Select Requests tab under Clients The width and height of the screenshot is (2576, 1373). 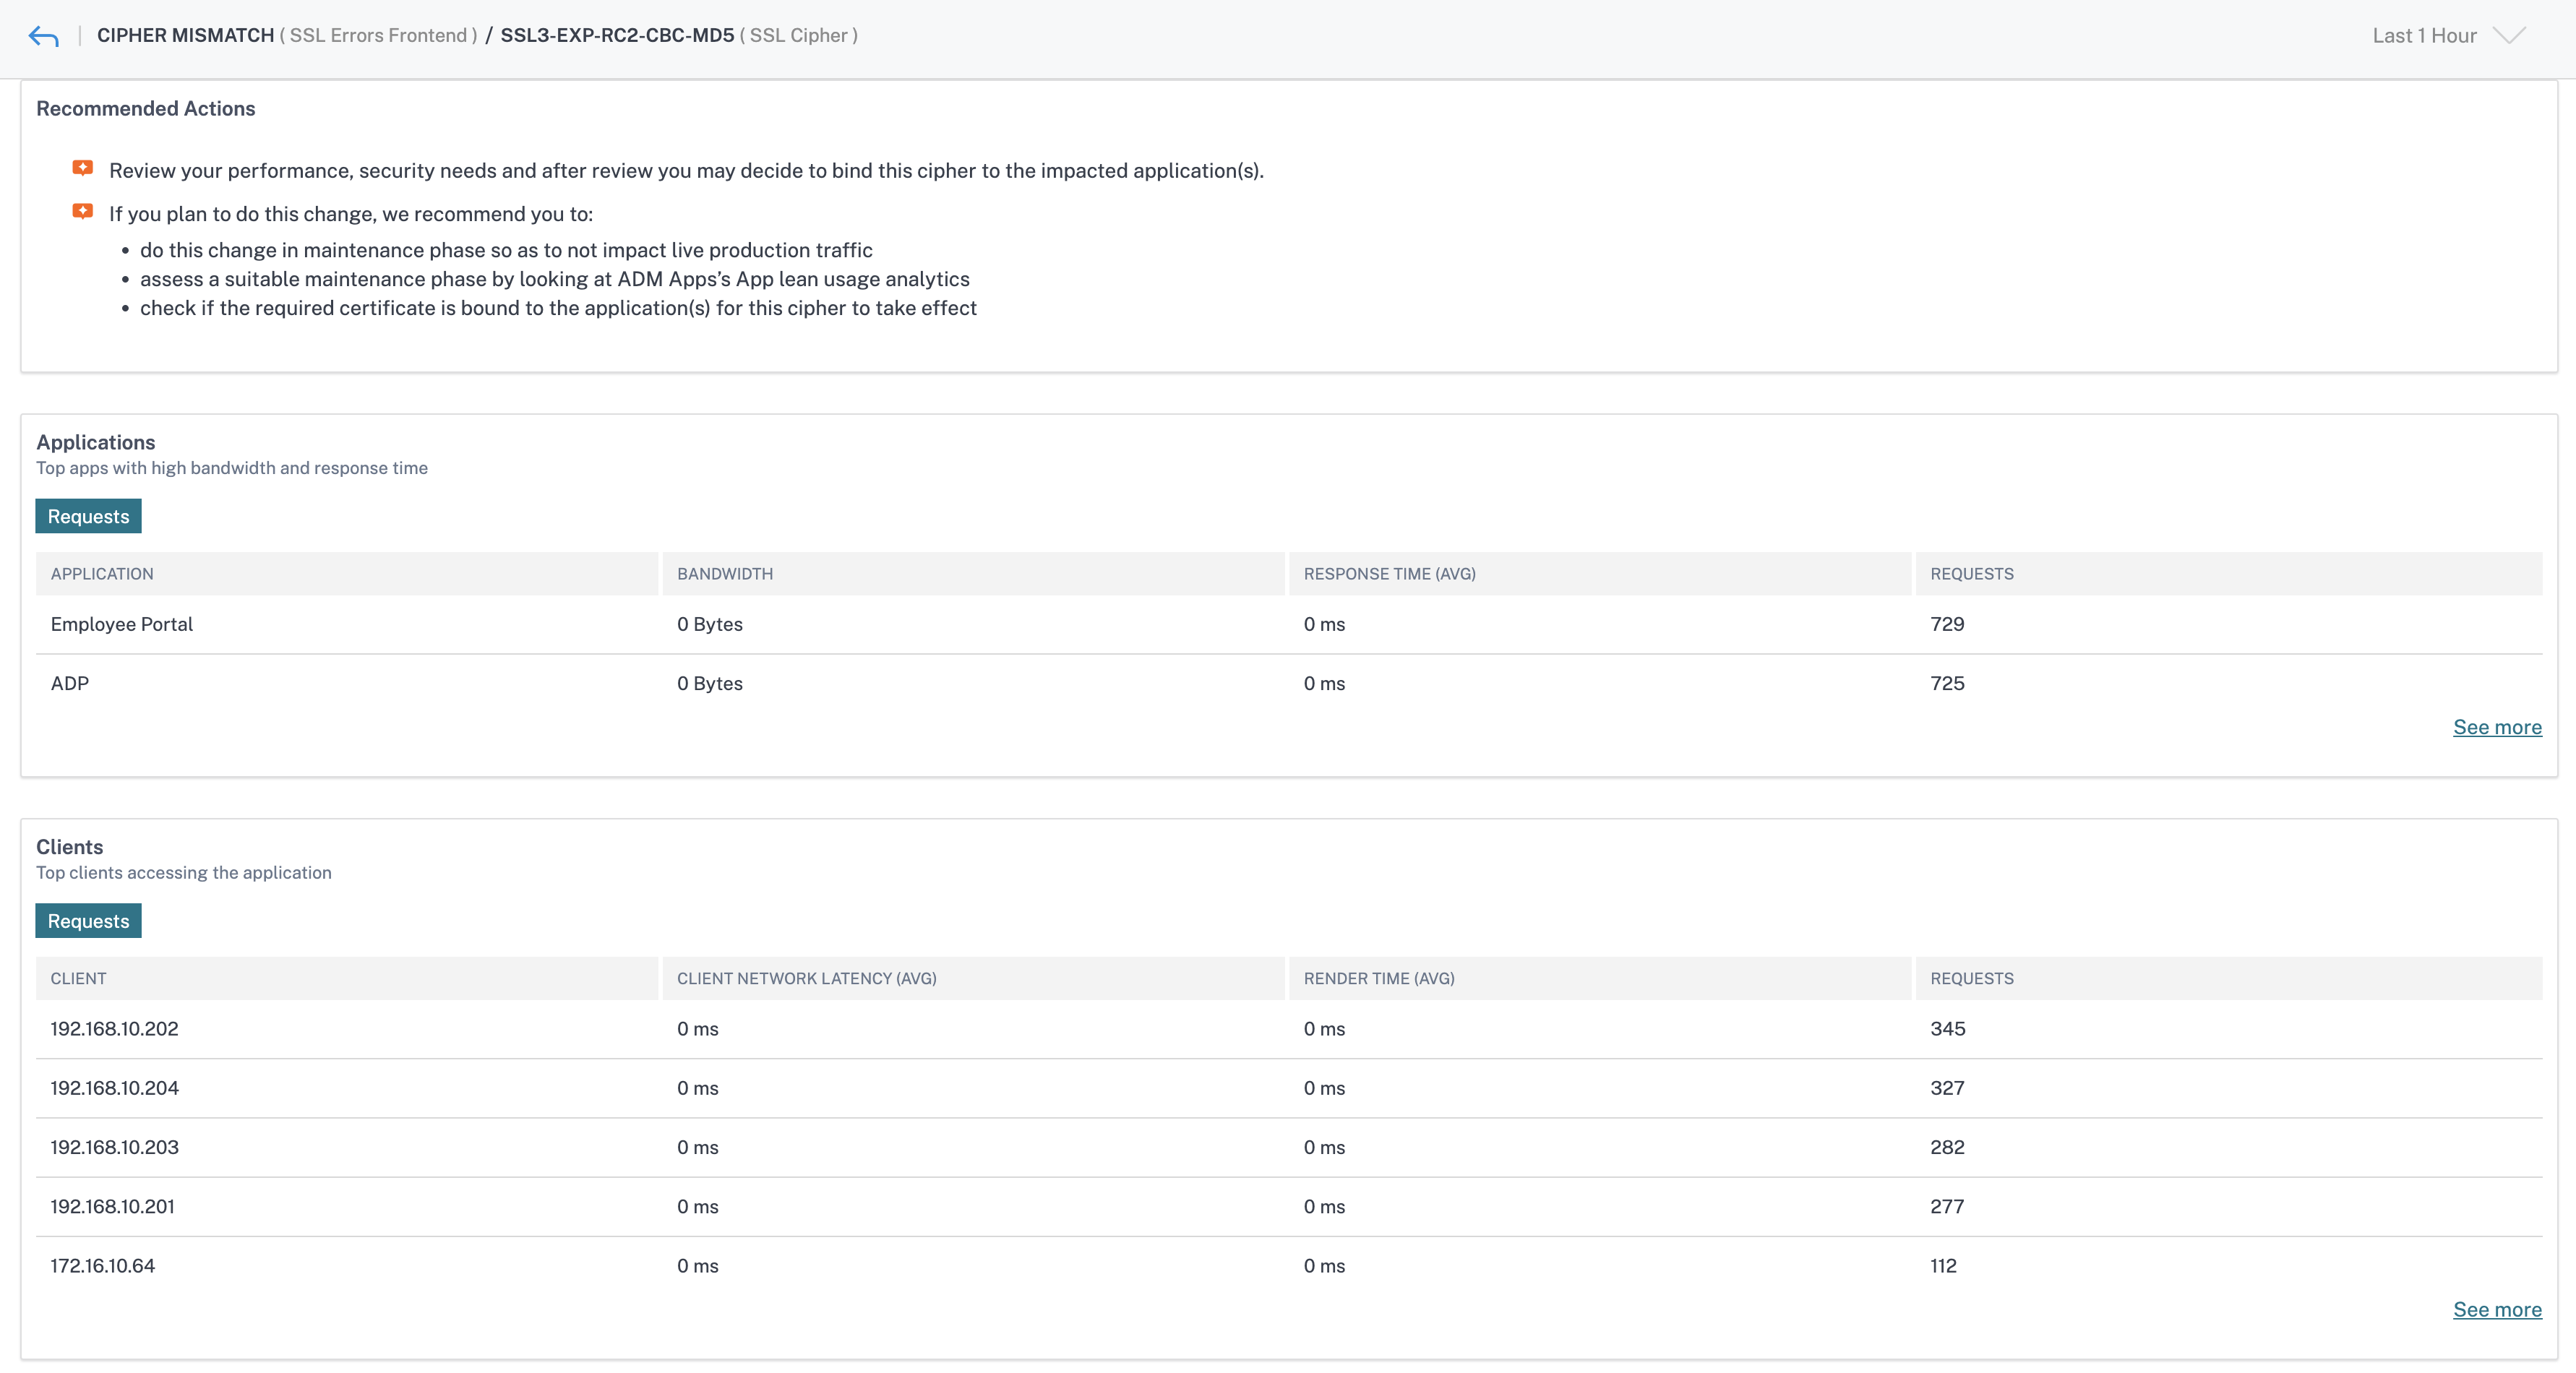point(88,921)
